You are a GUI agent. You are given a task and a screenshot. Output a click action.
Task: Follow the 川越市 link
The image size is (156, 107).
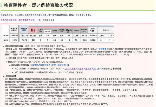pyautogui.click(x=80, y=69)
